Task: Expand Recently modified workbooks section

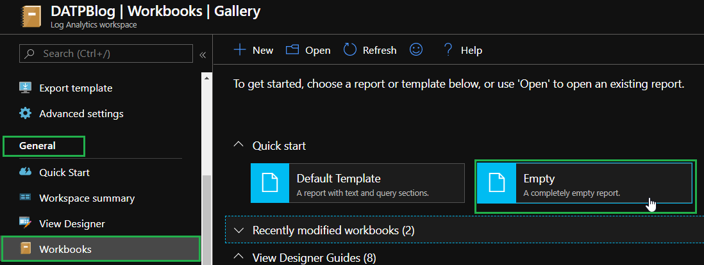Action: tap(239, 229)
